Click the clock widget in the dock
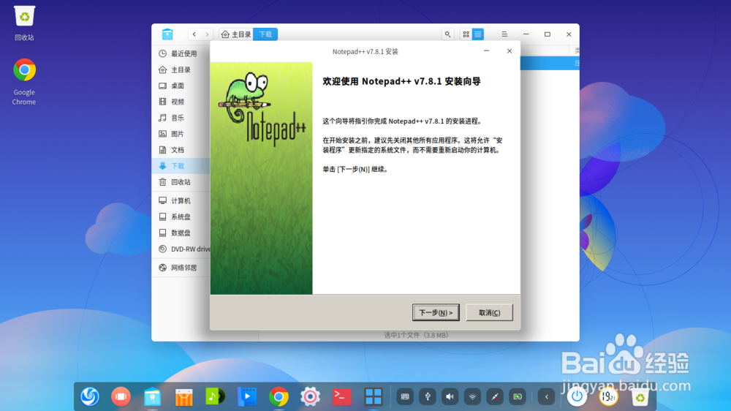Screen dimensions: 731x411 (x=608, y=396)
